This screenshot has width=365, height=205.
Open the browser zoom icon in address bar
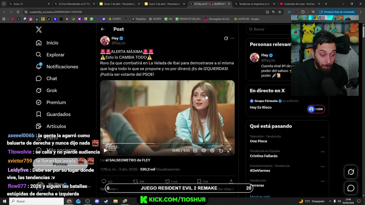tap(273, 12)
